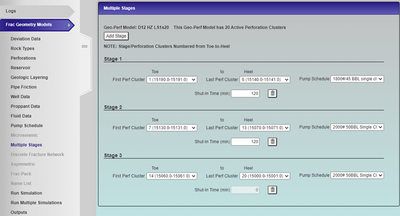Click the green arrow on Frac Geometry Models

[69, 25]
